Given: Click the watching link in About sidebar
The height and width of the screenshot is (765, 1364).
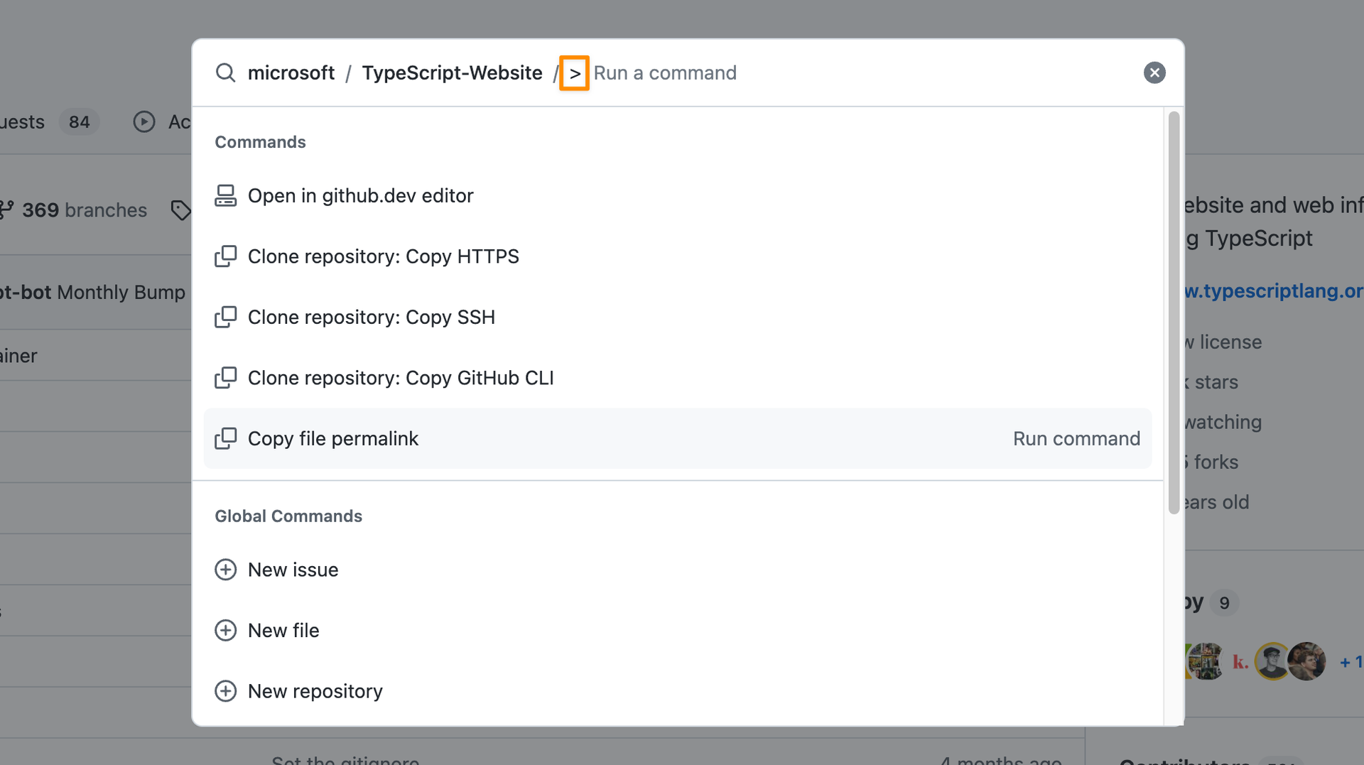Looking at the screenshot, I should coord(1223,422).
